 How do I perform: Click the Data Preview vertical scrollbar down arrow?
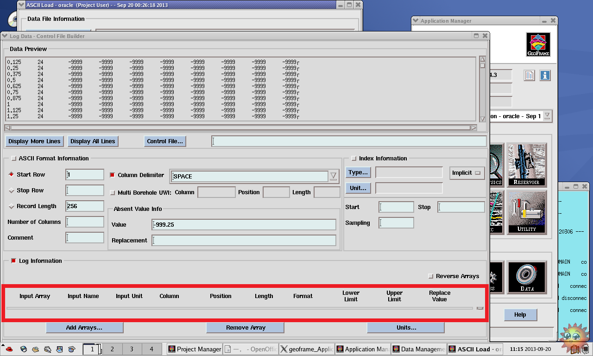(x=482, y=119)
